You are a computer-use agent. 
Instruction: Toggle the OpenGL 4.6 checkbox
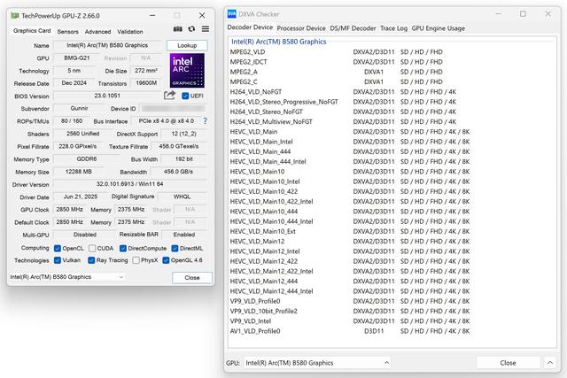[x=166, y=260]
